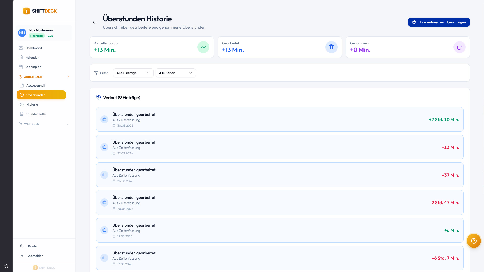The image size is (484, 272).
Task: Click the SHIFTDECK anchor logo
Action: pos(26,11)
